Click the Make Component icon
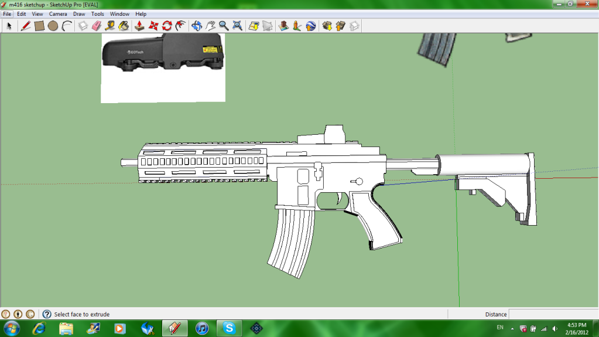The width and height of the screenshot is (599, 337). point(83,26)
